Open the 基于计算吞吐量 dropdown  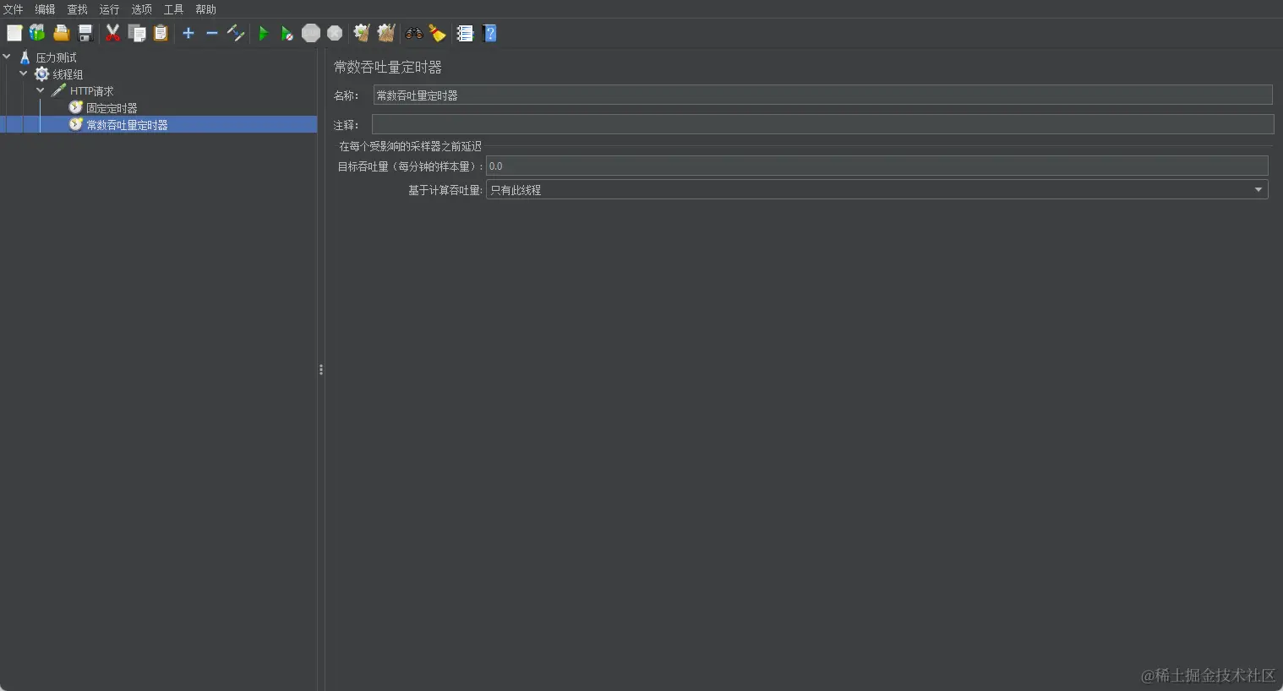[x=876, y=190]
